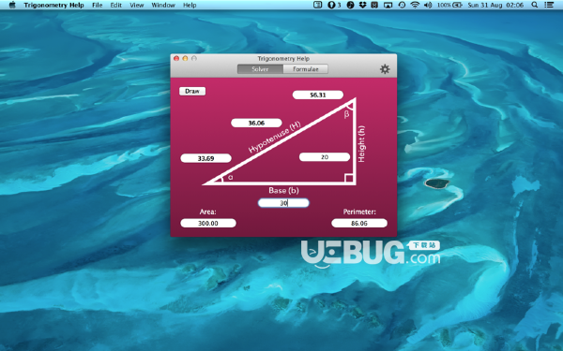Open the File menu
The image size is (563, 351).
pyautogui.click(x=97, y=5)
